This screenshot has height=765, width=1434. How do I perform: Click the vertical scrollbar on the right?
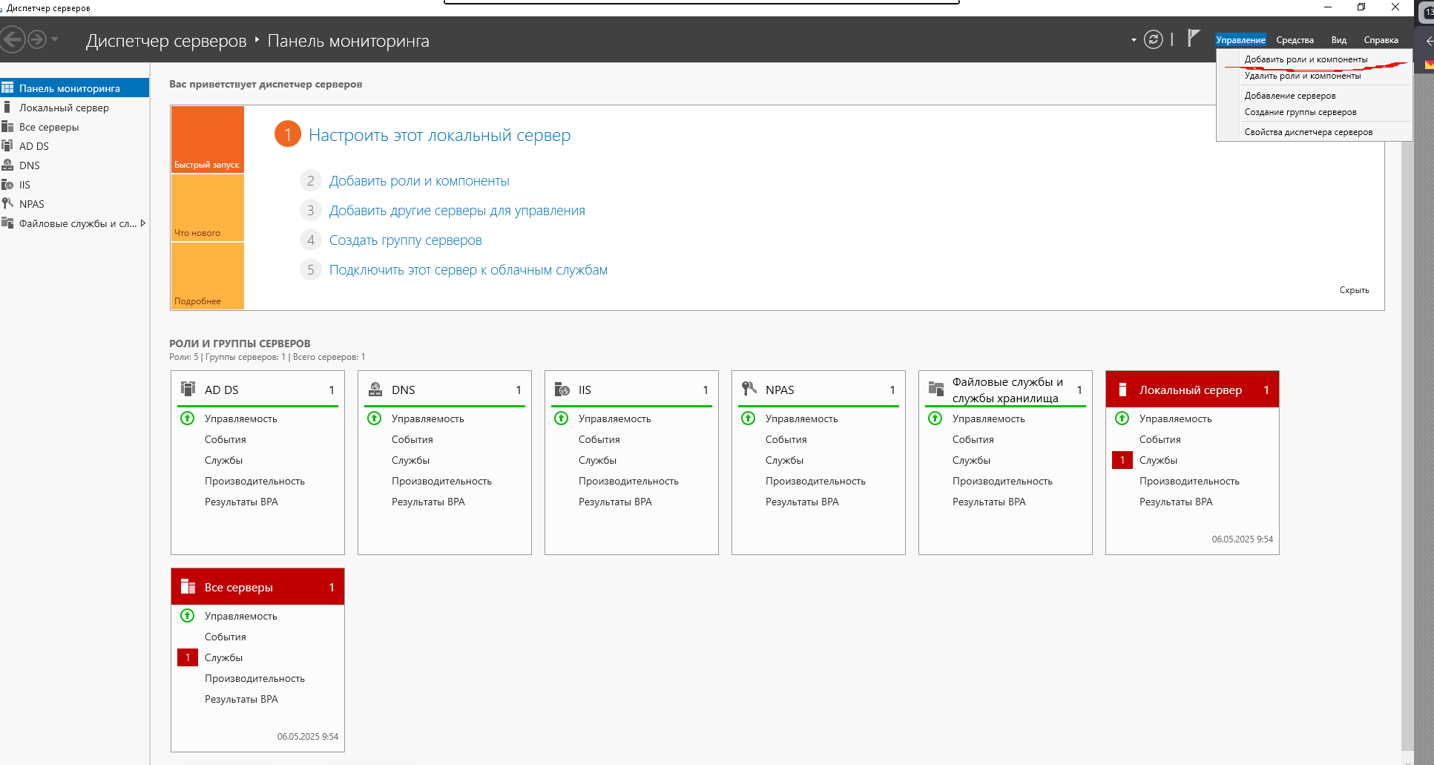click(1407, 445)
